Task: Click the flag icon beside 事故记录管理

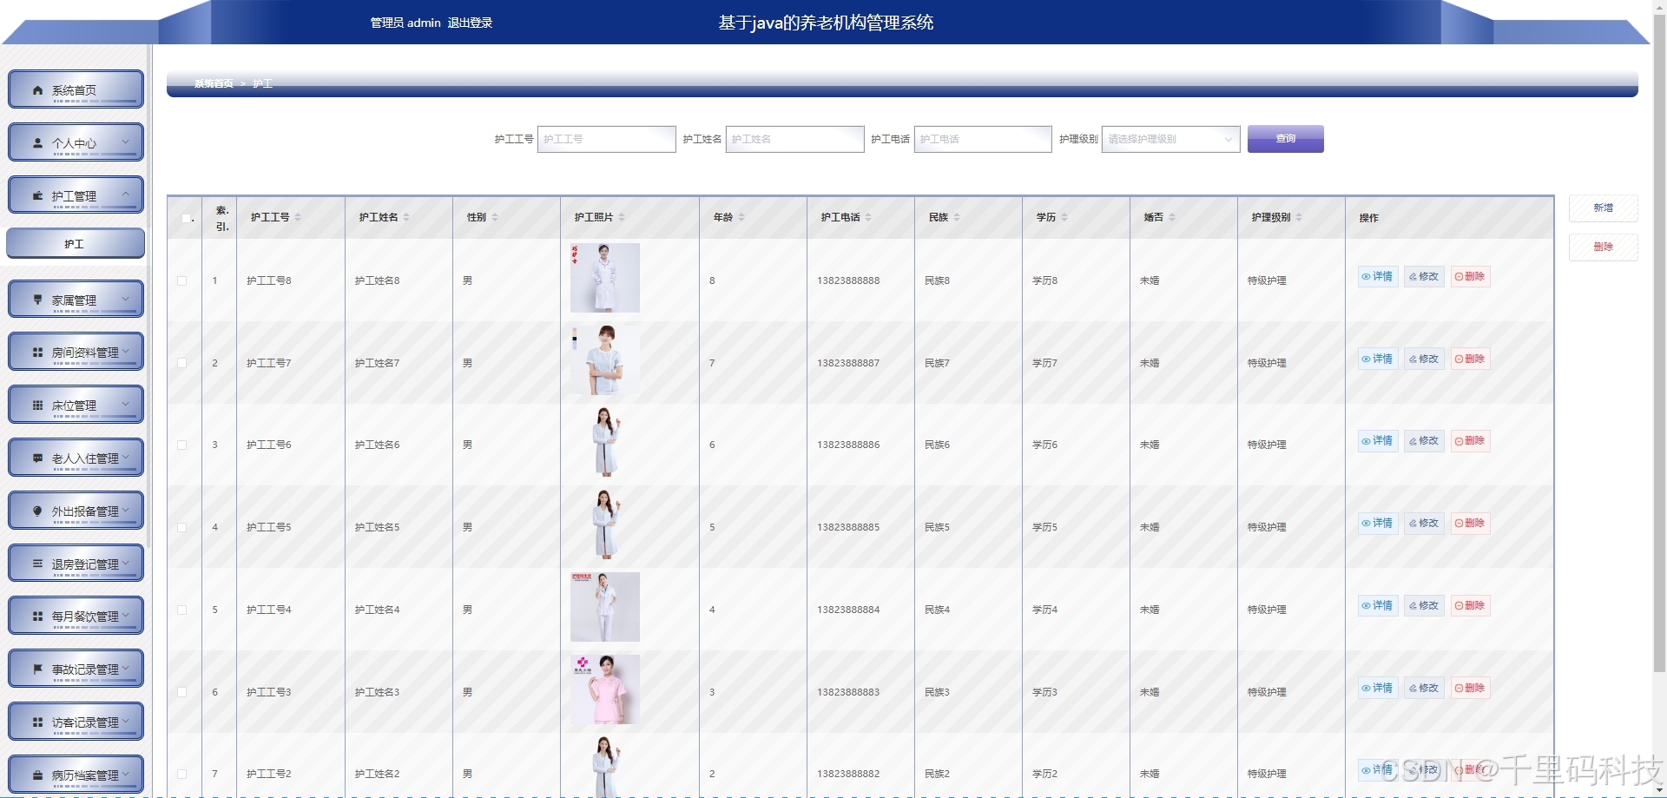Action: coord(37,669)
